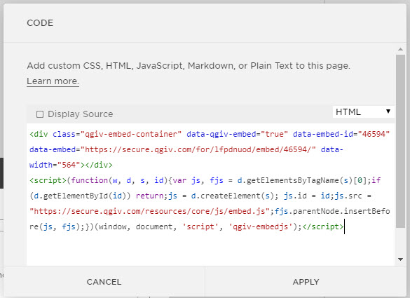Open the HTML language dropdown

(363, 112)
